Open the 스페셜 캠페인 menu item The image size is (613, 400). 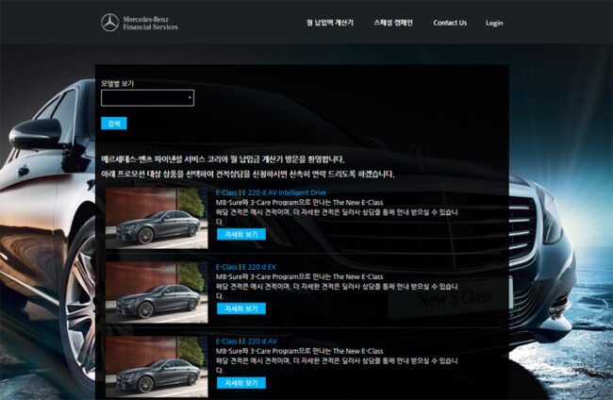[393, 23]
